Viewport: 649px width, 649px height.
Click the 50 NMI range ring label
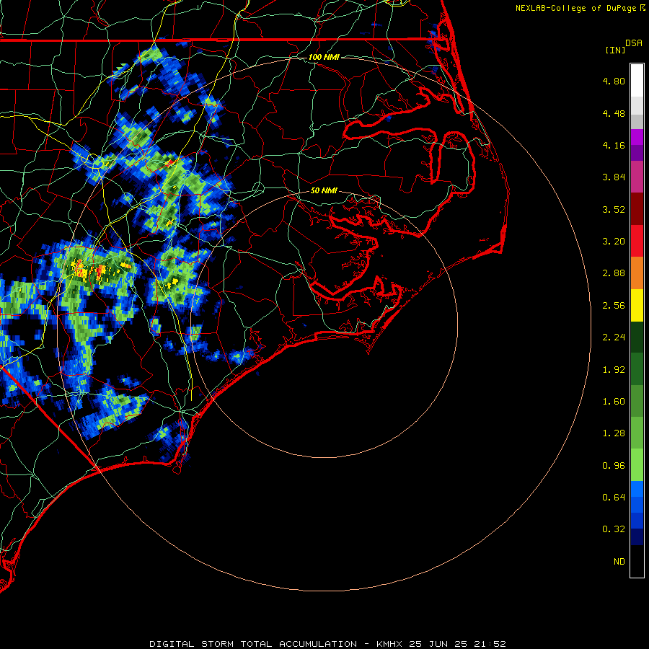(x=324, y=190)
